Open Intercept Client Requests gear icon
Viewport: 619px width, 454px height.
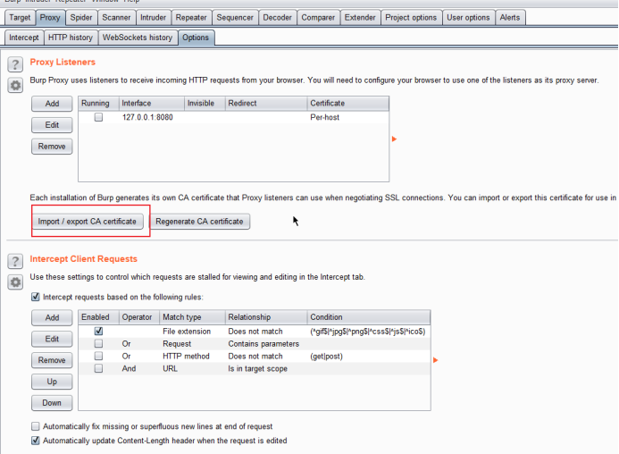tap(15, 282)
